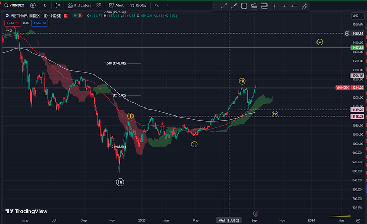Click the 0.00 spread value
Screen dimensions: 367x224
(x=26, y=23)
